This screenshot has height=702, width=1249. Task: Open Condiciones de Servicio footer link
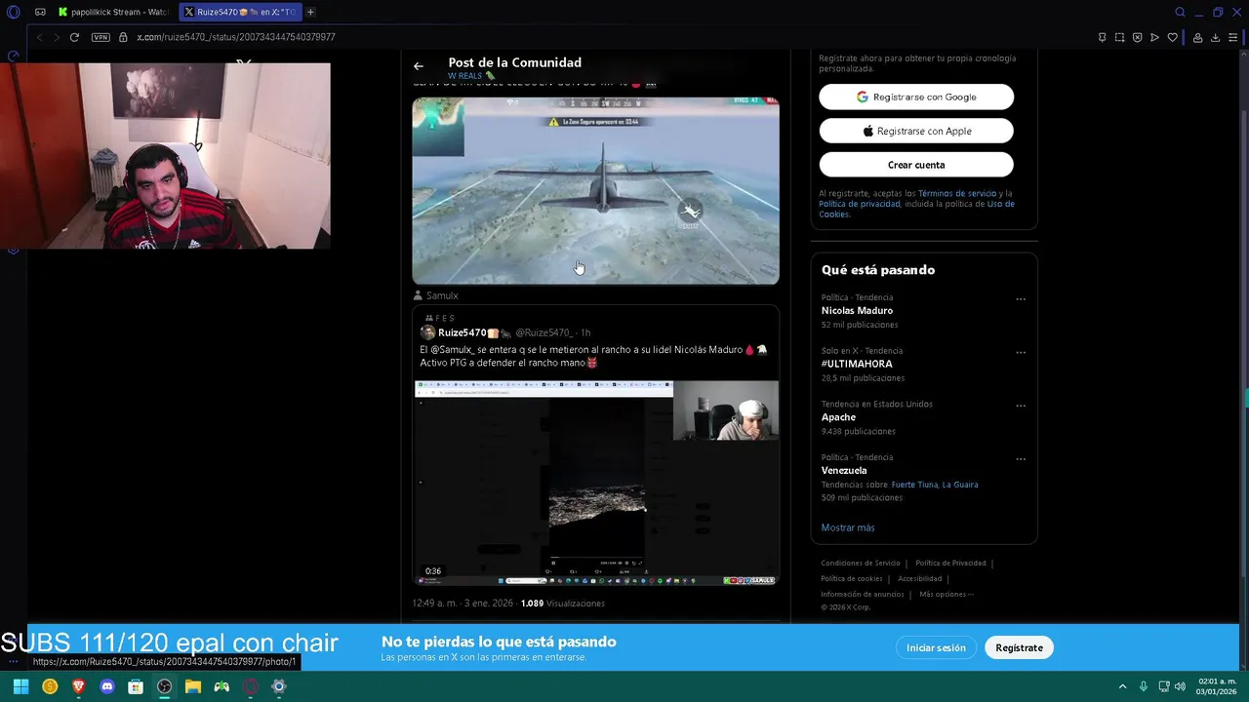point(861,564)
